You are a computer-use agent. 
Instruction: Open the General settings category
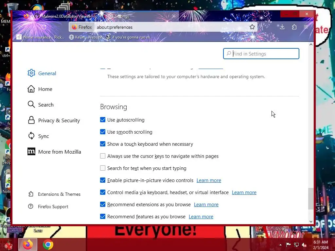42,73
